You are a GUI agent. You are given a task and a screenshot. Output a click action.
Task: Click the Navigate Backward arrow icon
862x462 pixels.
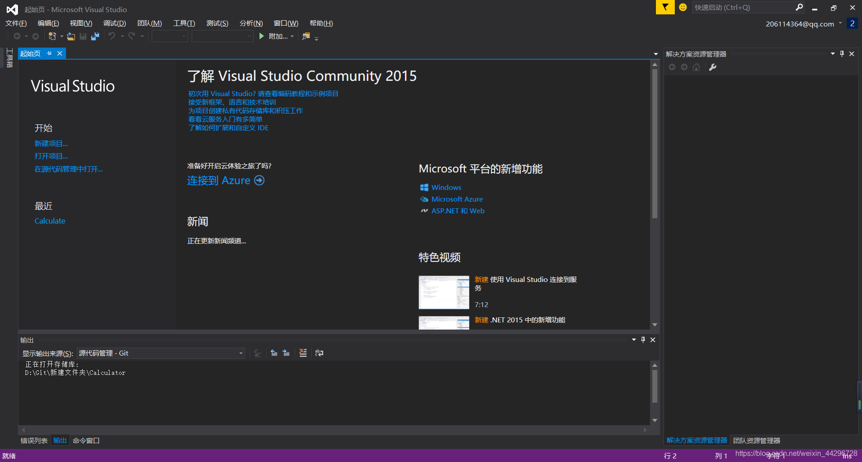(17, 36)
